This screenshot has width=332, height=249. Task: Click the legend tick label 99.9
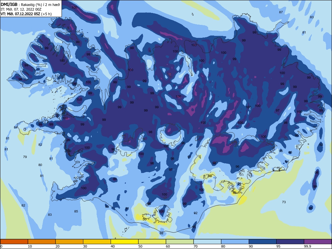pyautogui.click(x=307, y=246)
